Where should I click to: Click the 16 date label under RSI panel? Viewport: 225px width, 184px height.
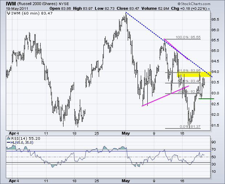(182, 181)
